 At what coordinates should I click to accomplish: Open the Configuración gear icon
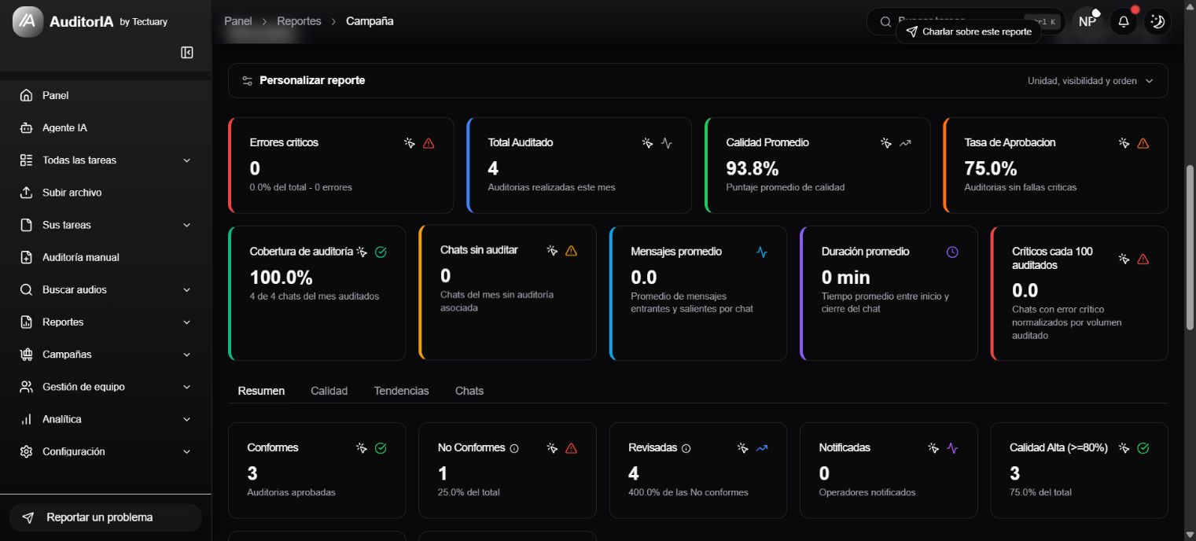tap(27, 451)
